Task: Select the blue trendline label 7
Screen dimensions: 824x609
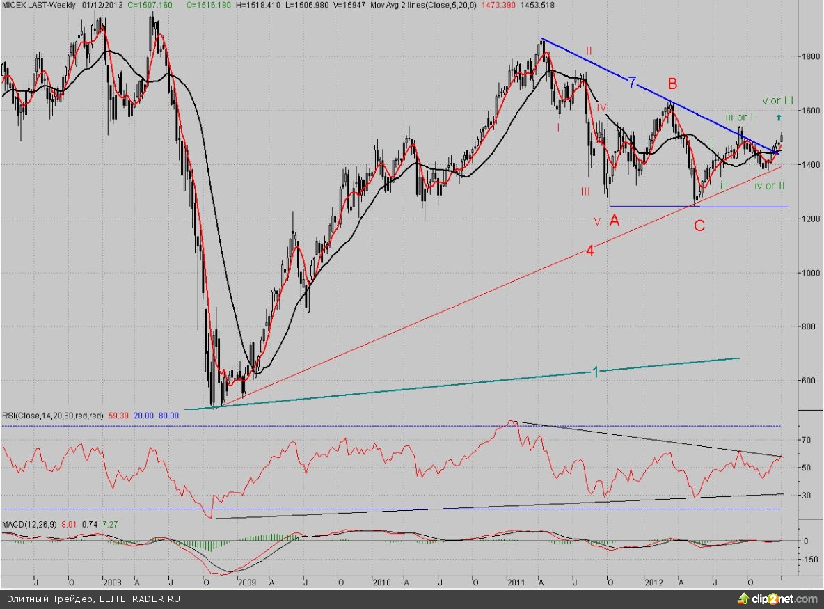Action: click(x=632, y=84)
